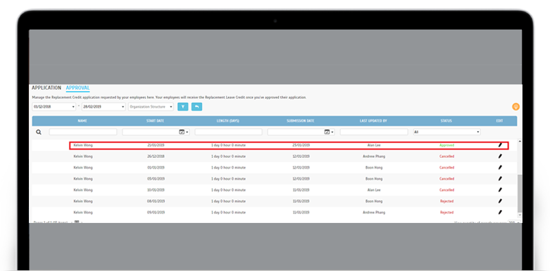Open the Submission Date filter calendar icon
The height and width of the screenshot is (271, 550).
327,132
